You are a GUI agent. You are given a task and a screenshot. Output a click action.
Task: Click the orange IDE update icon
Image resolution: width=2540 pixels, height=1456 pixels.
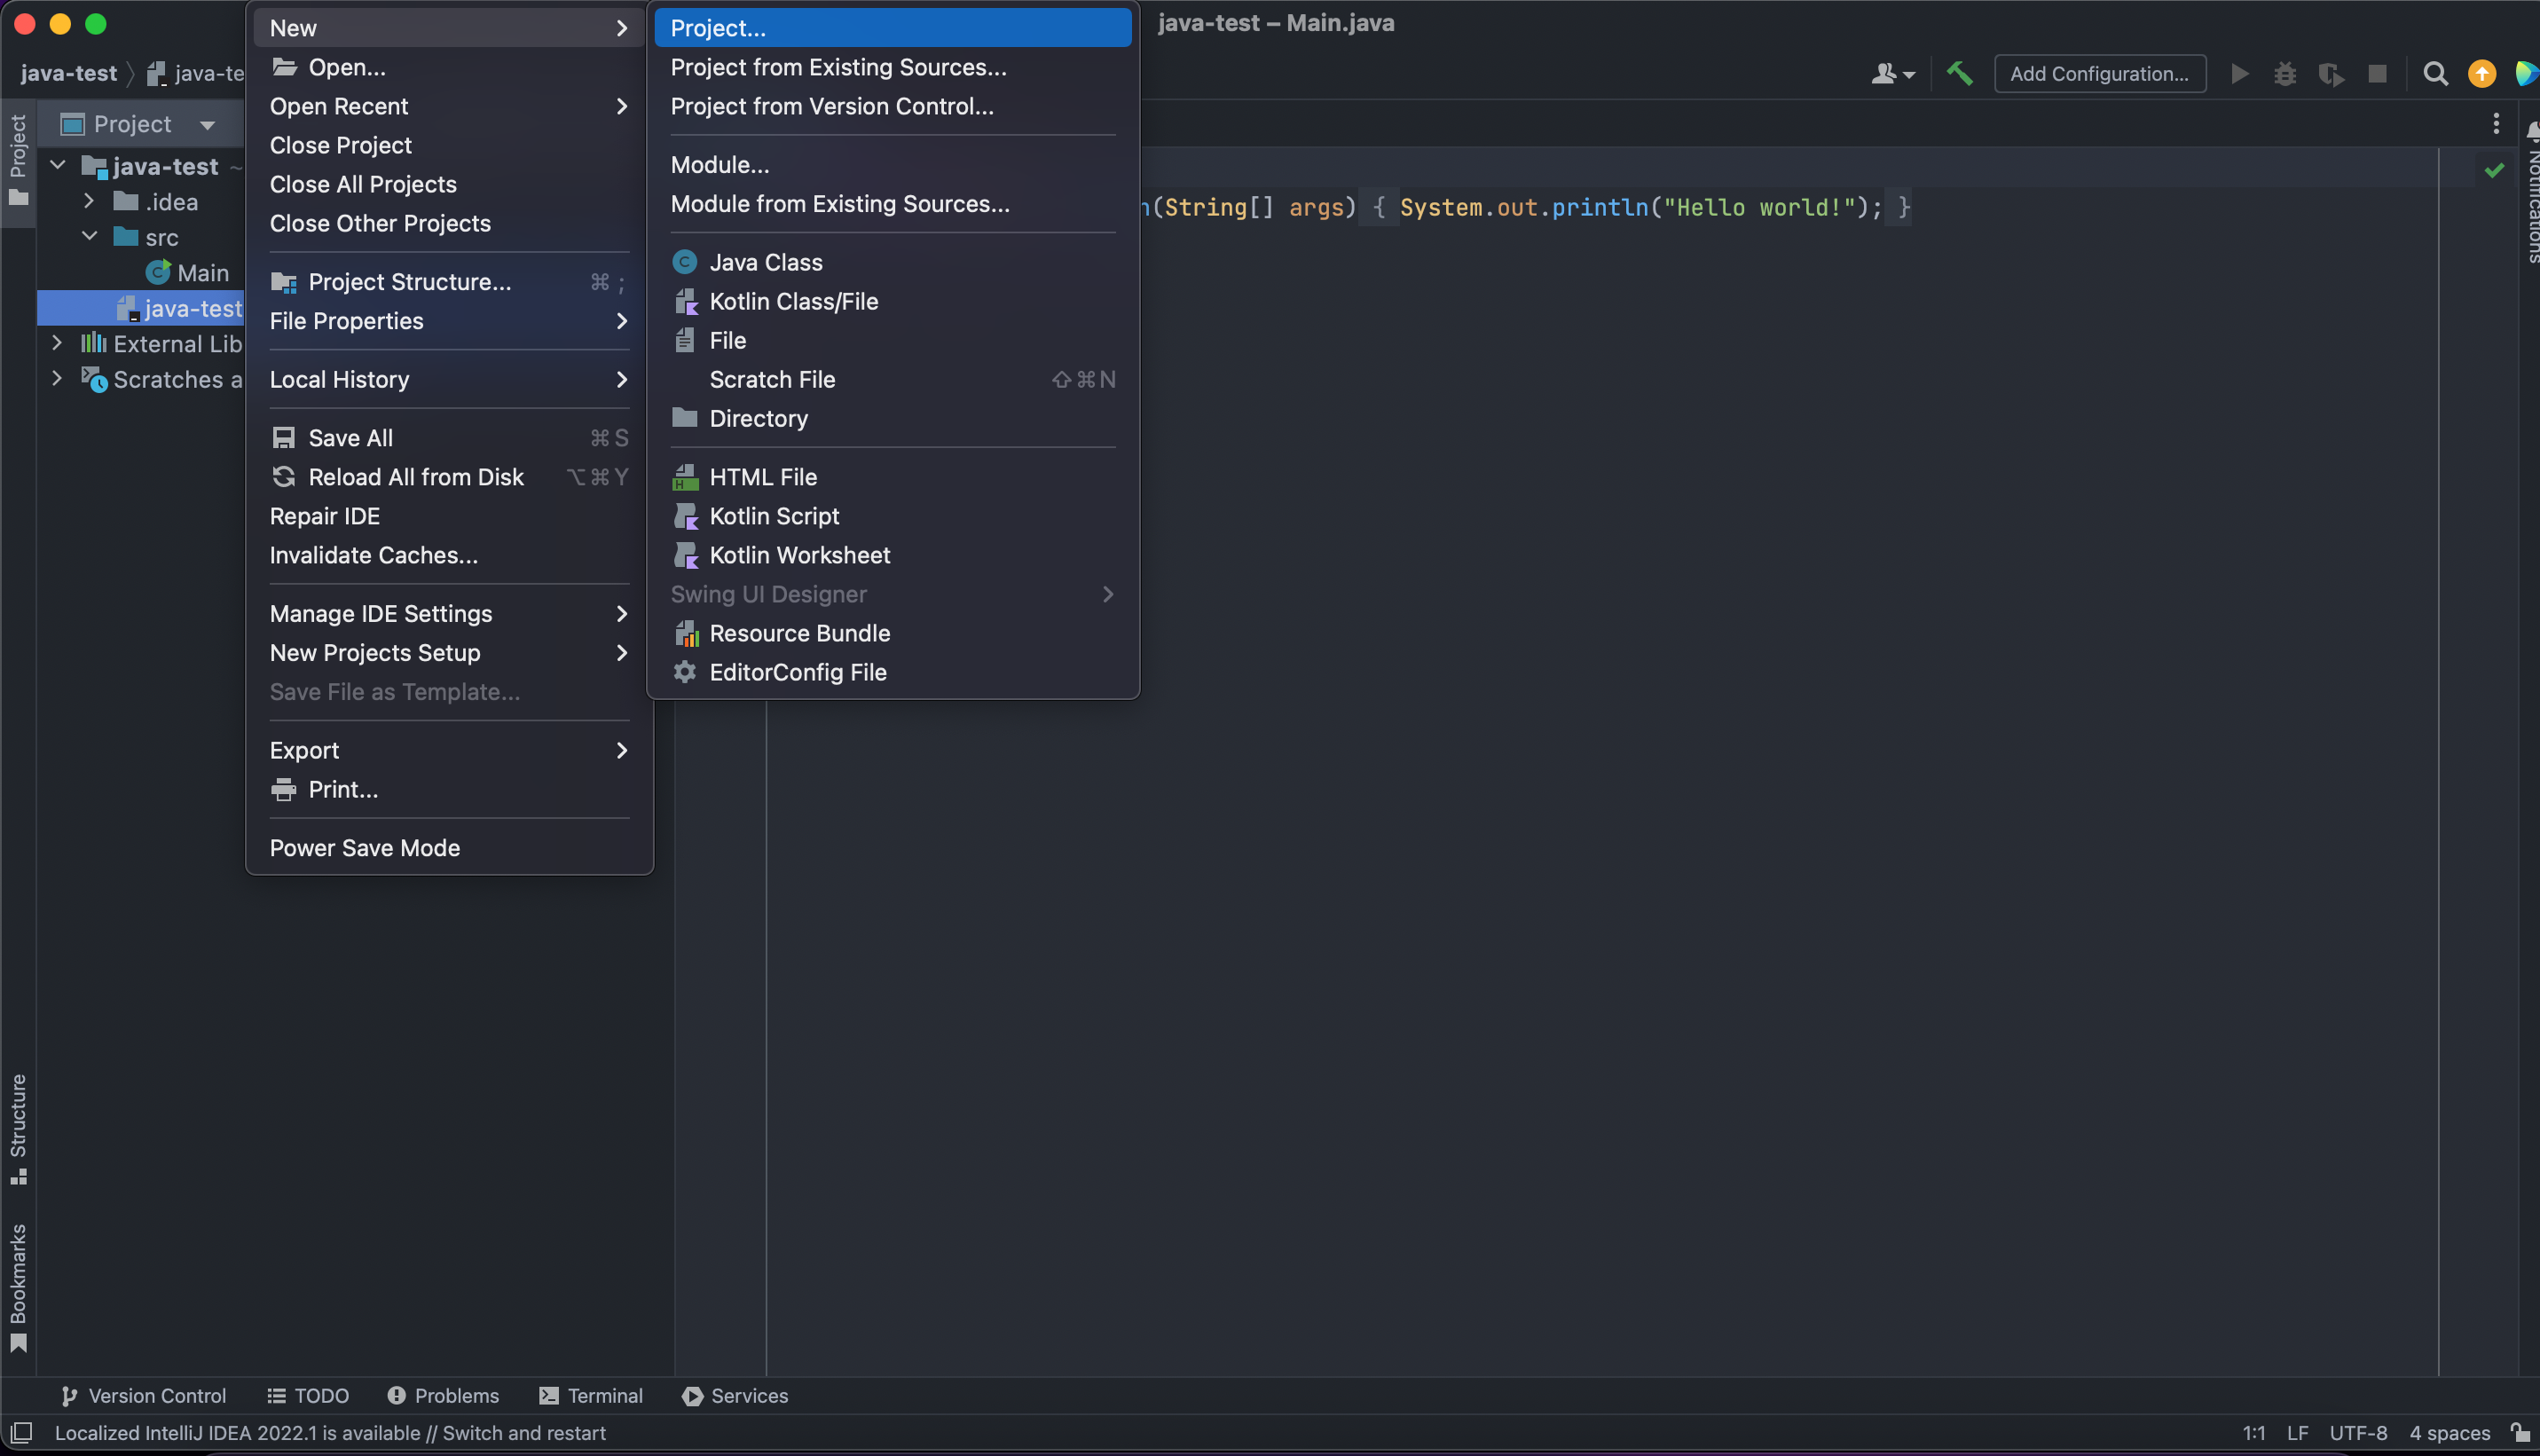[x=2481, y=73]
